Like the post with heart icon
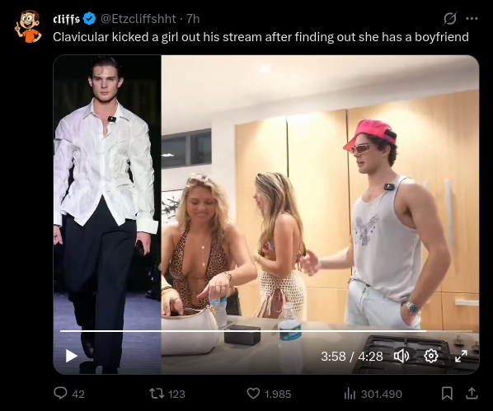493x411 pixels. pyautogui.click(x=253, y=394)
